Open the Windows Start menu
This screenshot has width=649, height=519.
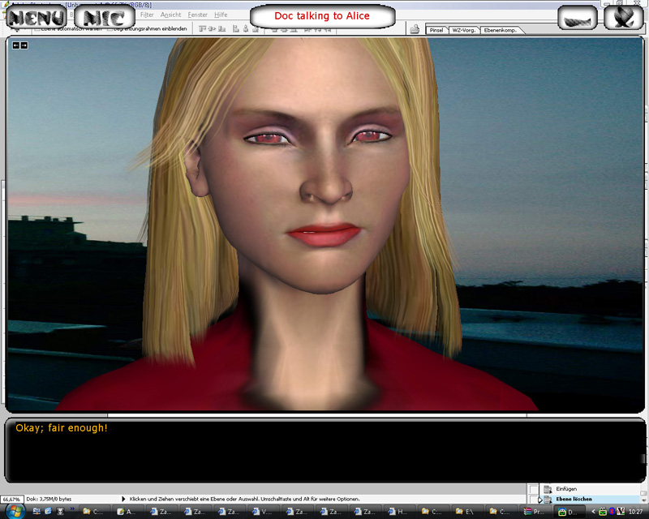[15, 512]
